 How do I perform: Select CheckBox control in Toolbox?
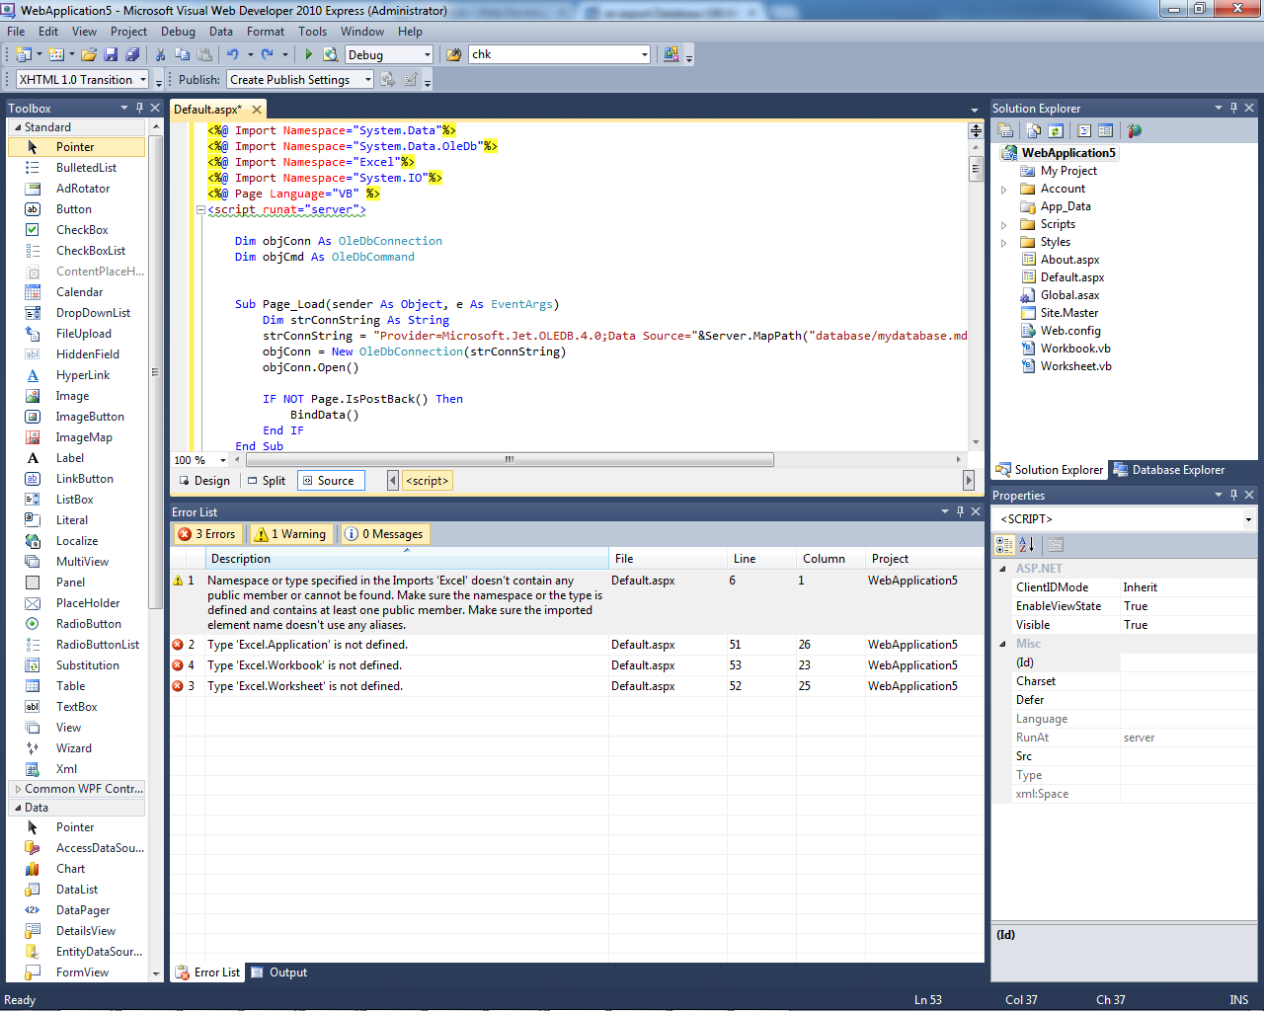click(x=77, y=230)
